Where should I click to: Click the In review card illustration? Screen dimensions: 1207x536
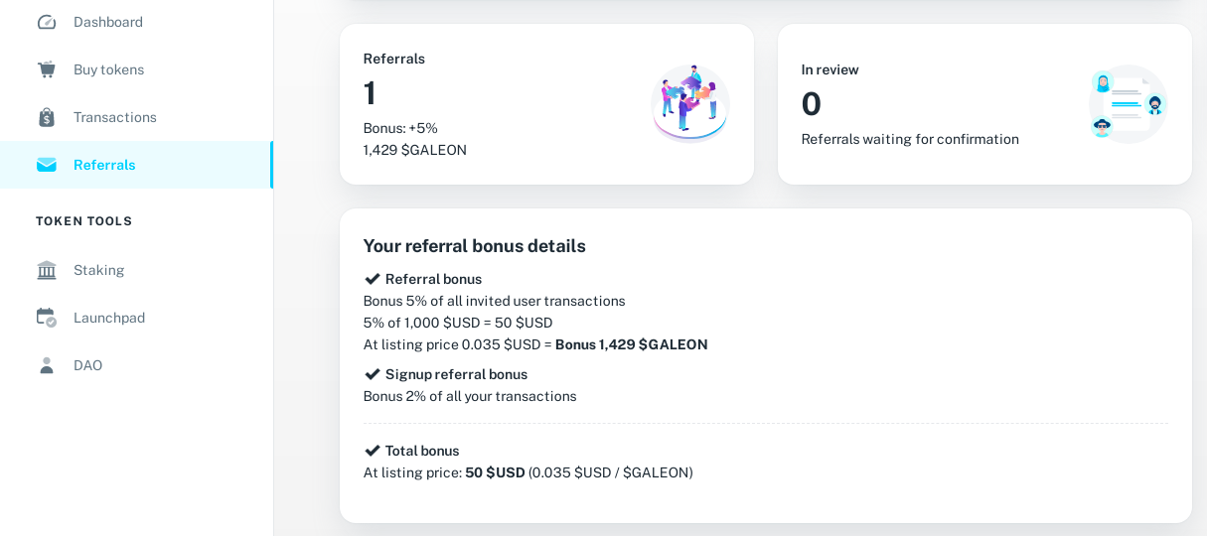(x=1128, y=103)
